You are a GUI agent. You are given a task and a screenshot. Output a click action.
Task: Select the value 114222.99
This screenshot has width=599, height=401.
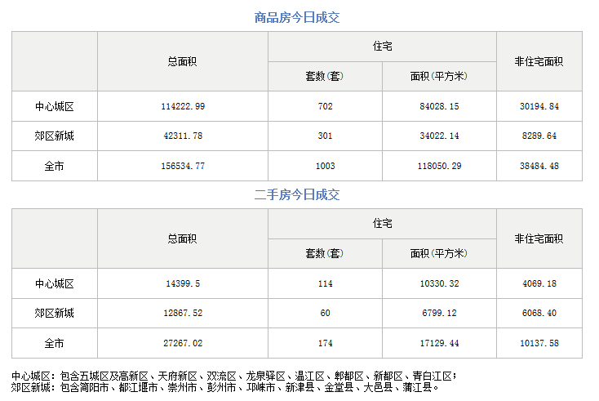pos(183,106)
